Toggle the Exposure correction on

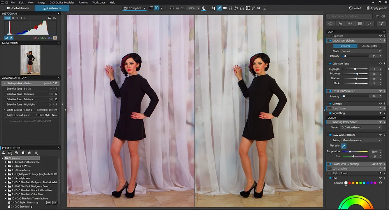coord(329,36)
